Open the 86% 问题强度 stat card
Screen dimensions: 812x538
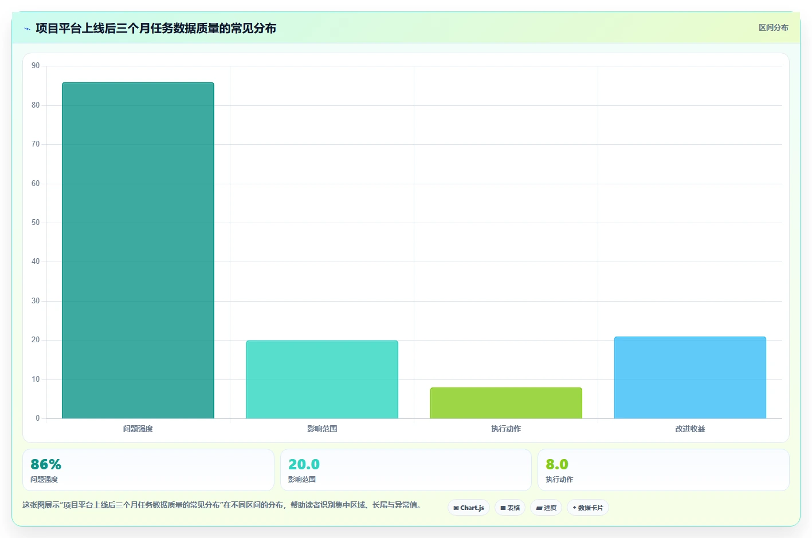point(148,470)
